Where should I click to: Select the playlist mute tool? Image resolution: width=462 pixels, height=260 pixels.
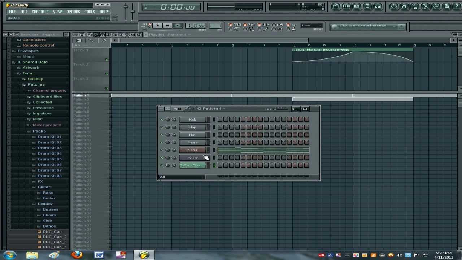(x=108, y=35)
